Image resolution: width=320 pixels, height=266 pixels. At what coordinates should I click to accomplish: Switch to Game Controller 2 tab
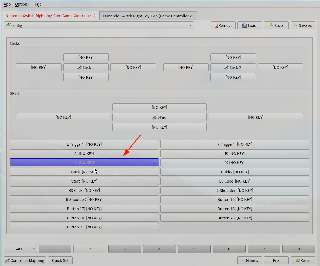pyautogui.click(x=148, y=16)
